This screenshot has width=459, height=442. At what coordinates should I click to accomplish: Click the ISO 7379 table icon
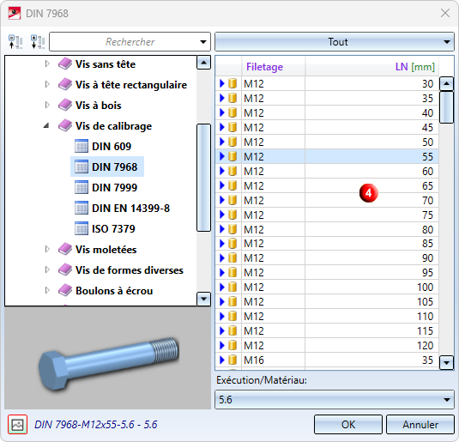[82, 228]
